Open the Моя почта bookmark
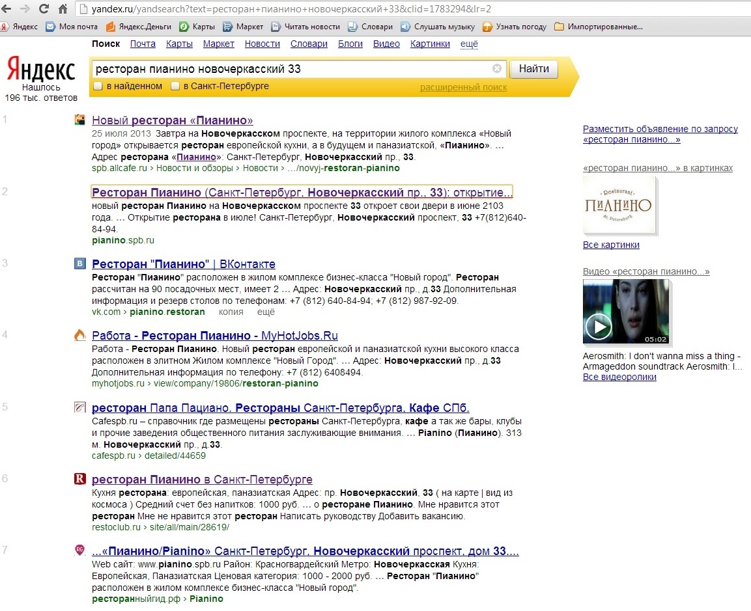This screenshot has height=611, width=751. (x=72, y=27)
